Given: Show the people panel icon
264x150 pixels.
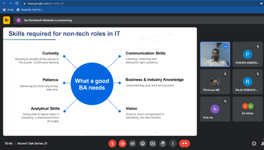Looking at the screenshot, I should tap(262, 143).
